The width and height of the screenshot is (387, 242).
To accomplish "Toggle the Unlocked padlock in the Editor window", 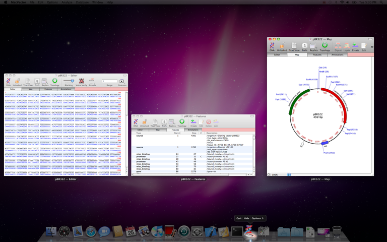I will click(17, 81).
